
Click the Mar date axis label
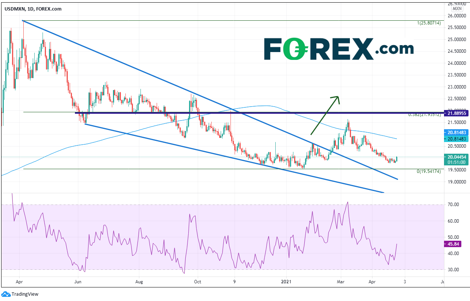click(x=342, y=281)
